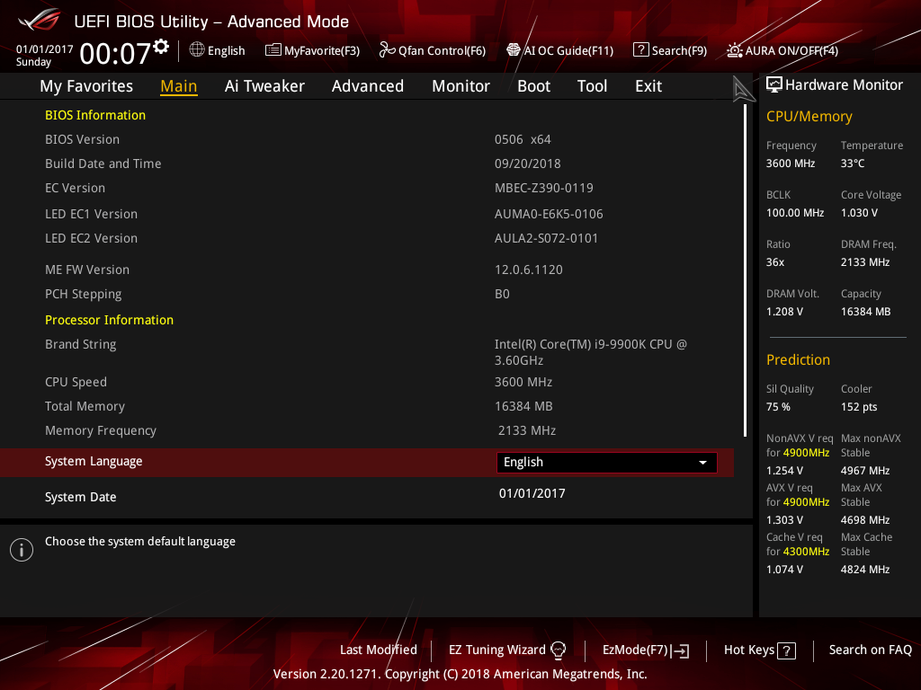Viewport: 921px width, 690px height.
Task: Click the Hot Keys question mark icon
Action: click(786, 650)
